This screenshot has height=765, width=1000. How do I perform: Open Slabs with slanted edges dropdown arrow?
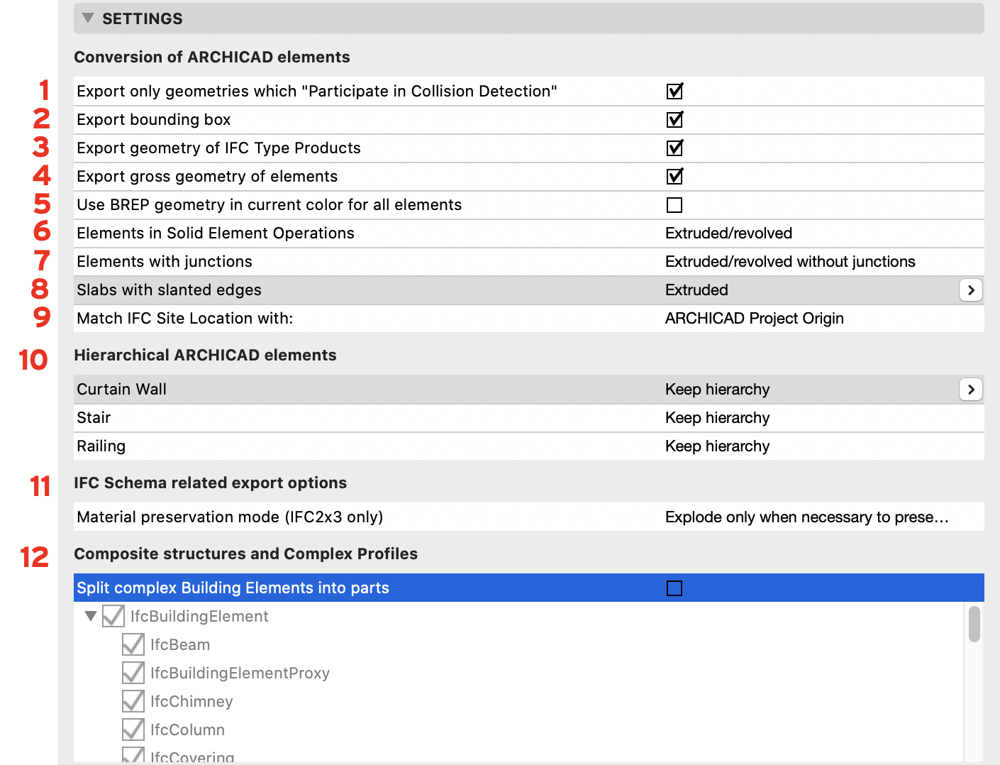[971, 290]
